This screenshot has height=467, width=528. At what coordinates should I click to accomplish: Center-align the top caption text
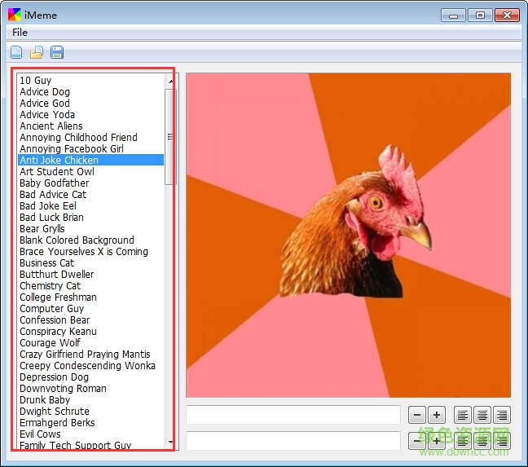point(482,415)
